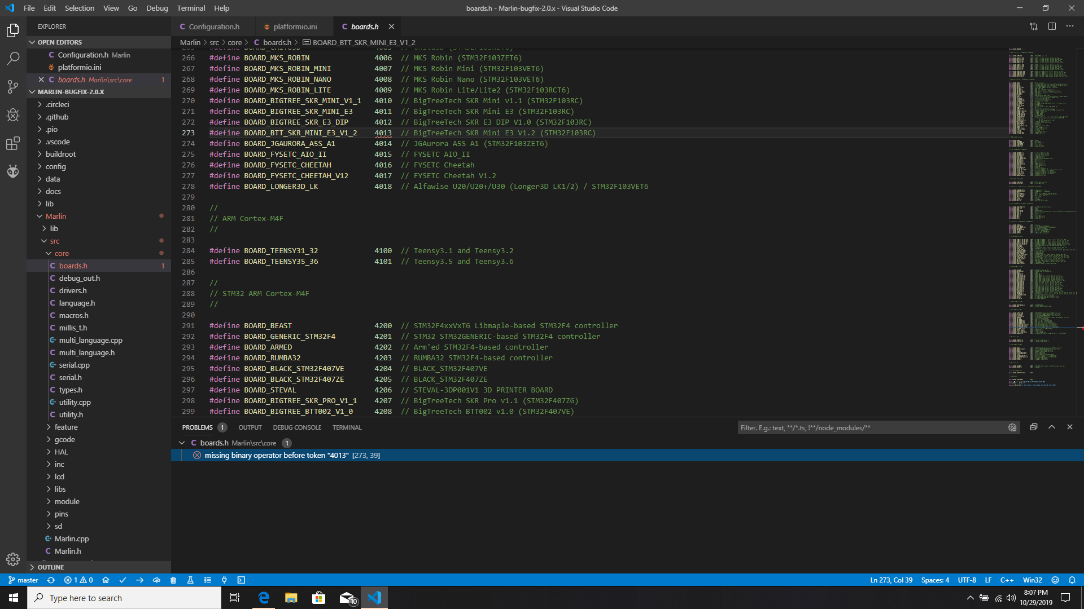
Task: Collapse all problems in panel
Action: tap(1034, 427)
